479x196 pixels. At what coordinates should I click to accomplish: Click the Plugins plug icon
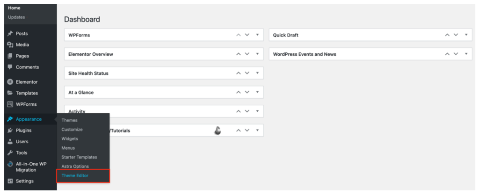[x=10, y=131]
